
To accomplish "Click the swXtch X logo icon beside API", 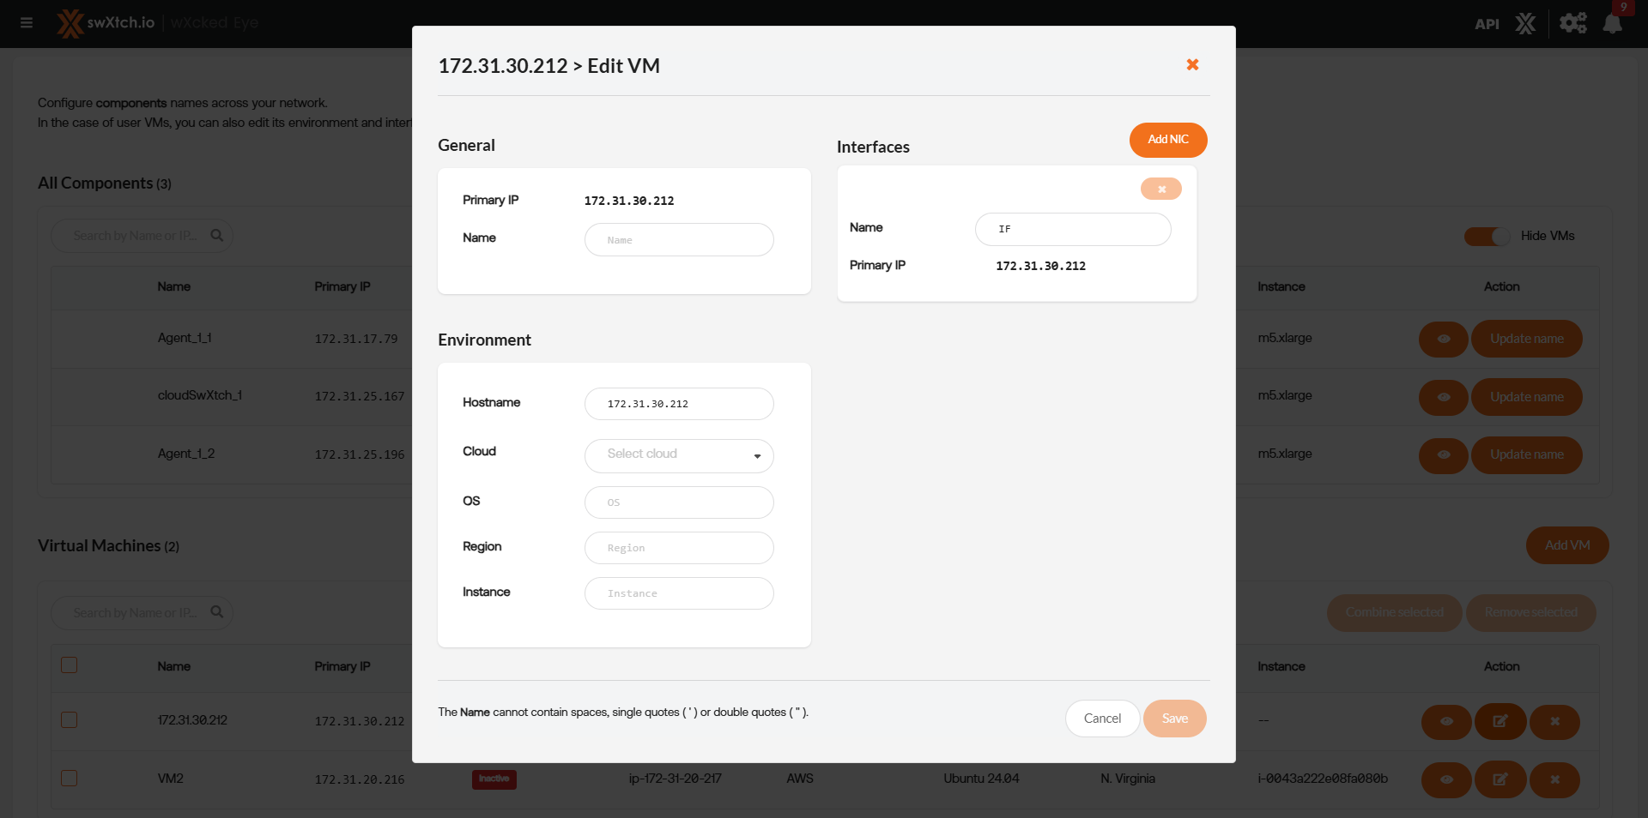I will [x=1525, y=24].
